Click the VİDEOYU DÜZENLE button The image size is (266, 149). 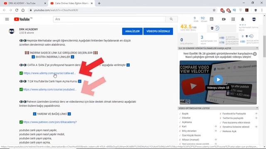158,31
